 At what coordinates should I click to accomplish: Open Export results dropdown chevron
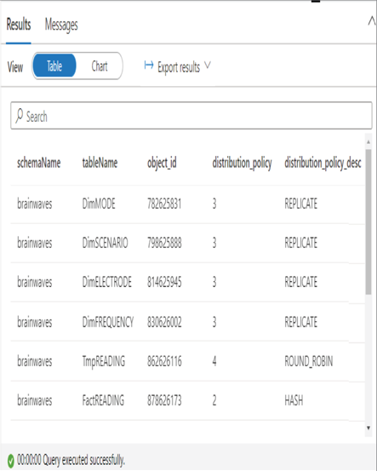click(x=208, y=66)
